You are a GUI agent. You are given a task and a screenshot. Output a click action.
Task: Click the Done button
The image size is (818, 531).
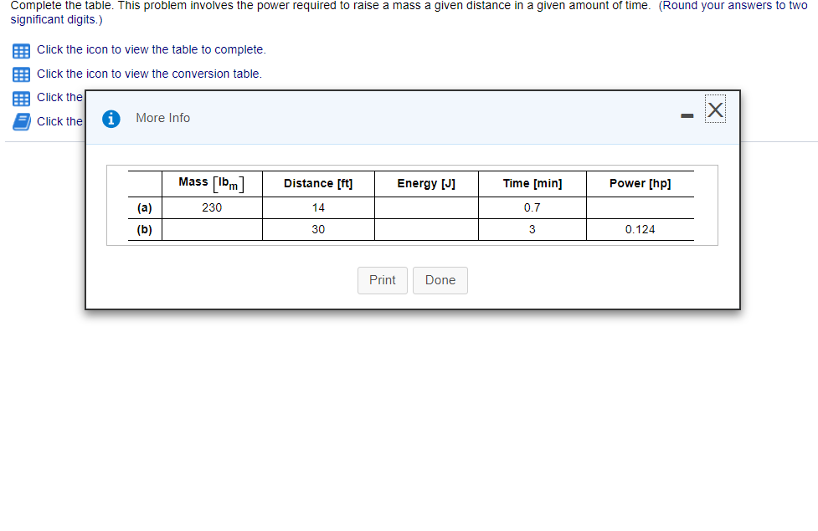pos(440,280)
